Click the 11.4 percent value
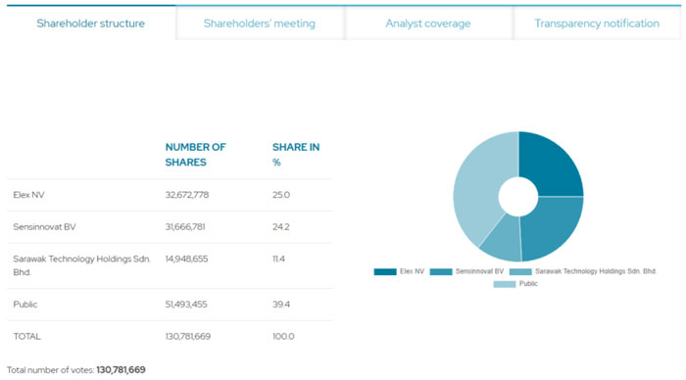The width and height of the screenshot is (686, 380). point(278,259)
